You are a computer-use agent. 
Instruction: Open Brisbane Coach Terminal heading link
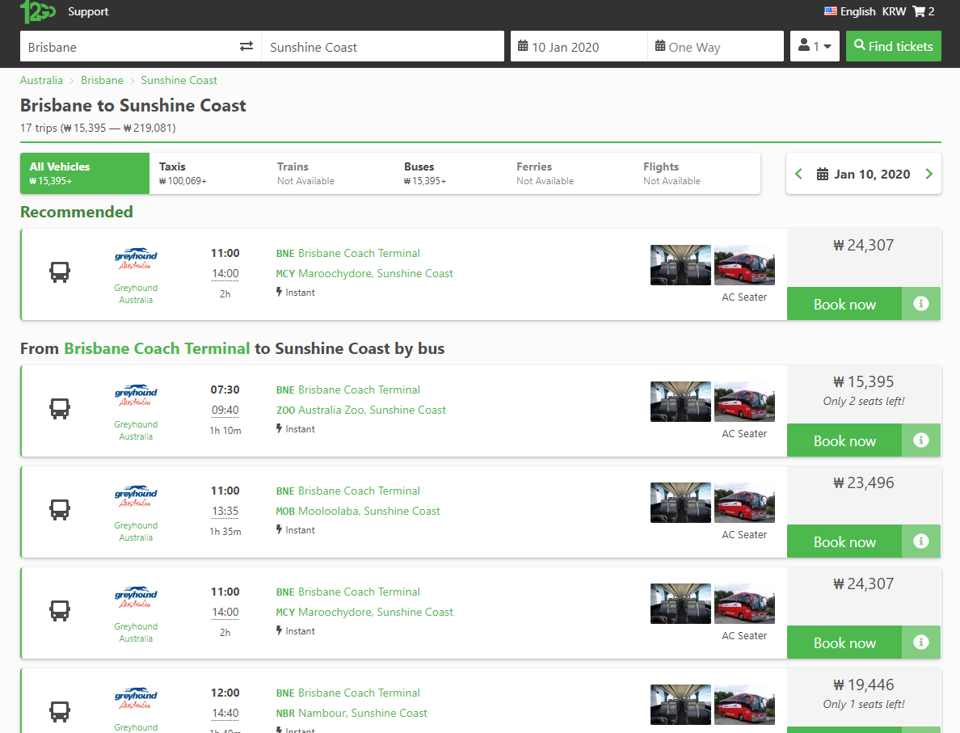click(x=157, y=348)
